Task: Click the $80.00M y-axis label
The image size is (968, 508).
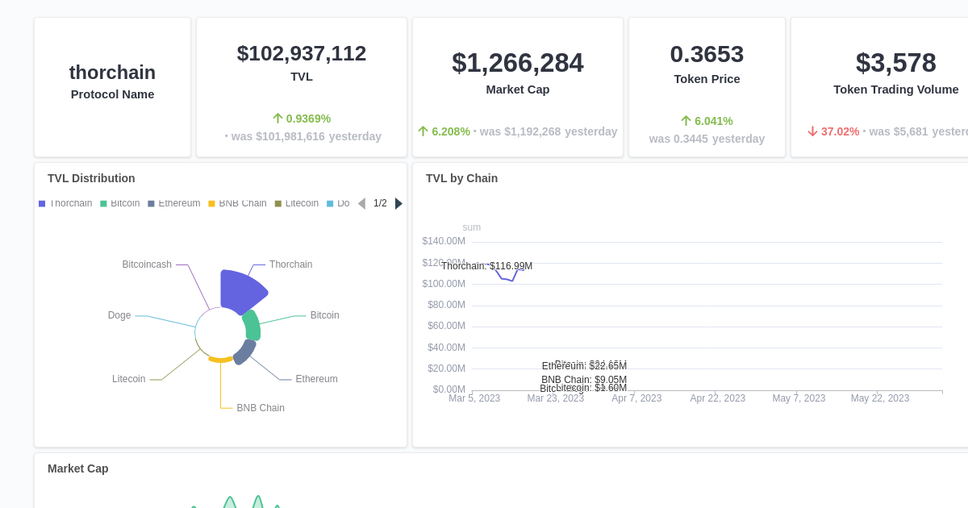Action: [x=446, y=305]
